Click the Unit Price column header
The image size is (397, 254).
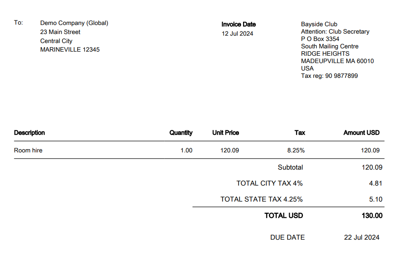tap(225, 133)
